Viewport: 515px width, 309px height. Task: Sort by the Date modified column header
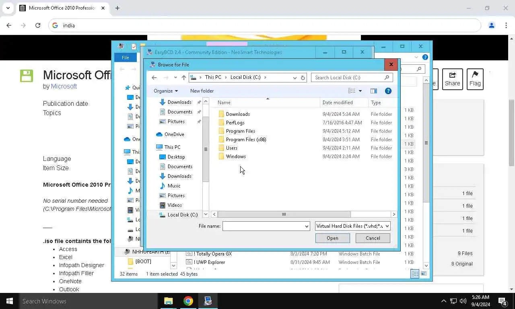click(x=344, y=103)
